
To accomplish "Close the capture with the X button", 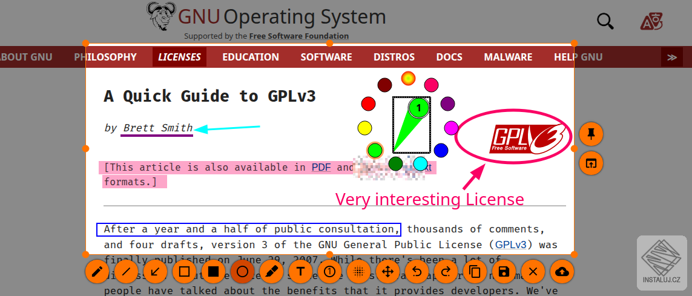I will pyautogui.click(x=533, y=272).
